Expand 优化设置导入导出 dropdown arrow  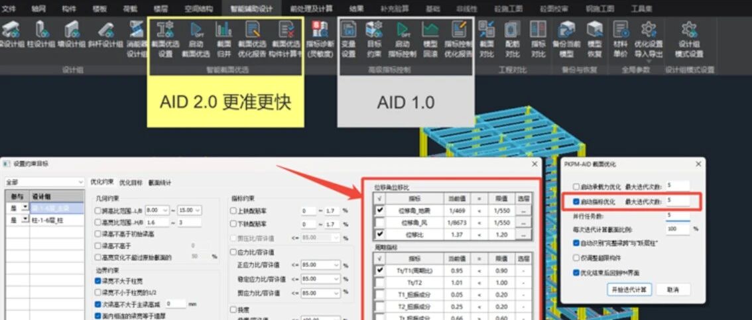tap(649, 62)
